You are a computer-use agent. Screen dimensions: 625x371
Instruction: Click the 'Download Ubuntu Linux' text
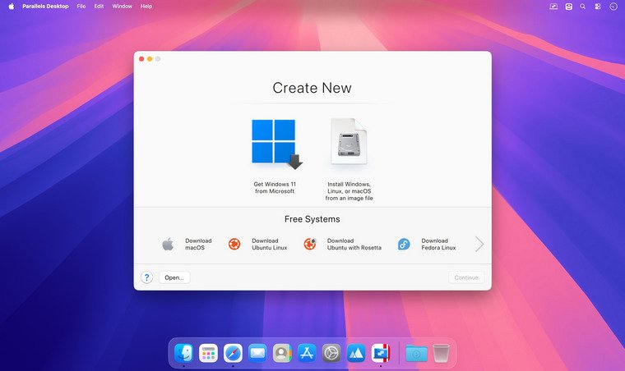pos(269,244)
